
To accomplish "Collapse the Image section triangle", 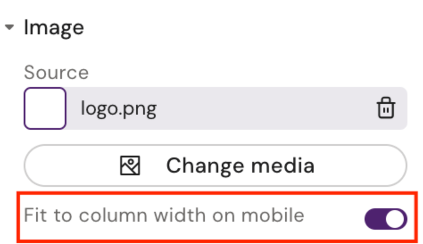I will pos(9,28).
